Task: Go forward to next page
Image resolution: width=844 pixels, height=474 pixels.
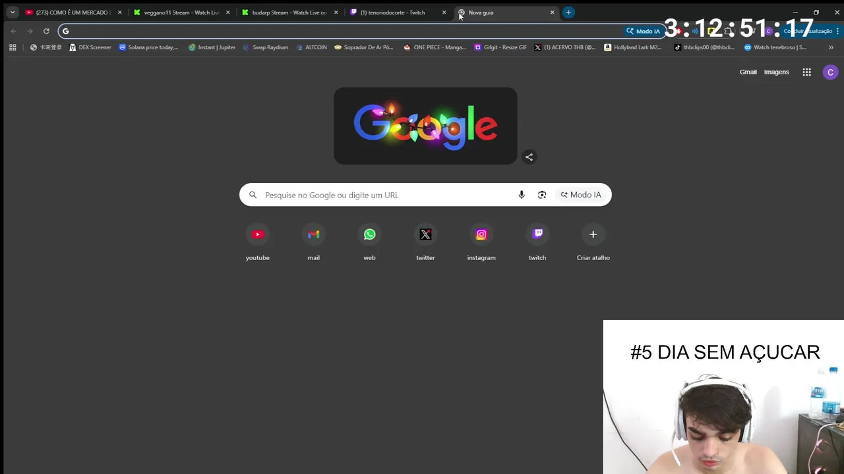Action: (30, 31)
